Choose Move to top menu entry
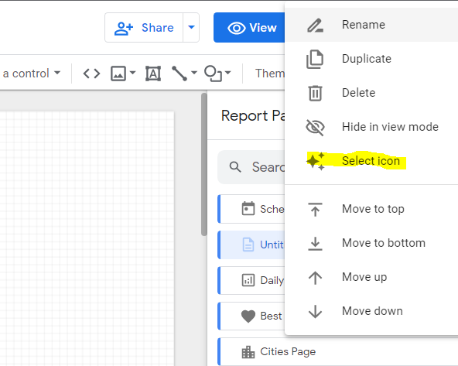 371,209
